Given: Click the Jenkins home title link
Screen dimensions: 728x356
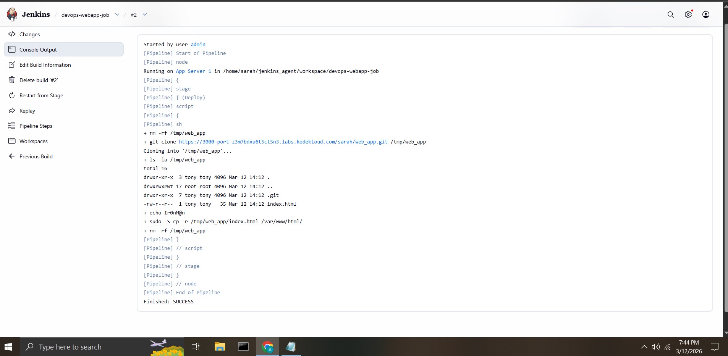Looking at the screenshot, I should point(36,14).
